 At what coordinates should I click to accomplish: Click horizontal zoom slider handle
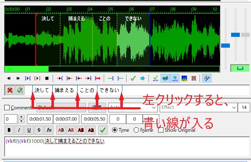[225, 46]
